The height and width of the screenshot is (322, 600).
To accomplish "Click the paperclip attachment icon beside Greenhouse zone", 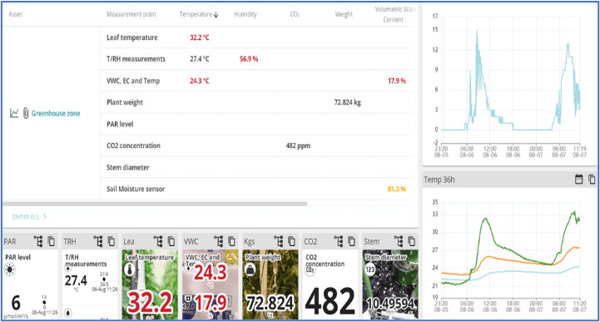I will (x=26, y=113).
